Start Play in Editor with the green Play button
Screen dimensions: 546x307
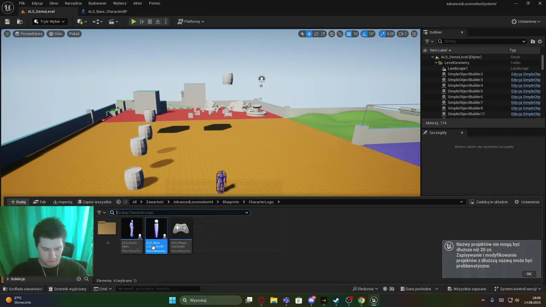coord(134,21)
